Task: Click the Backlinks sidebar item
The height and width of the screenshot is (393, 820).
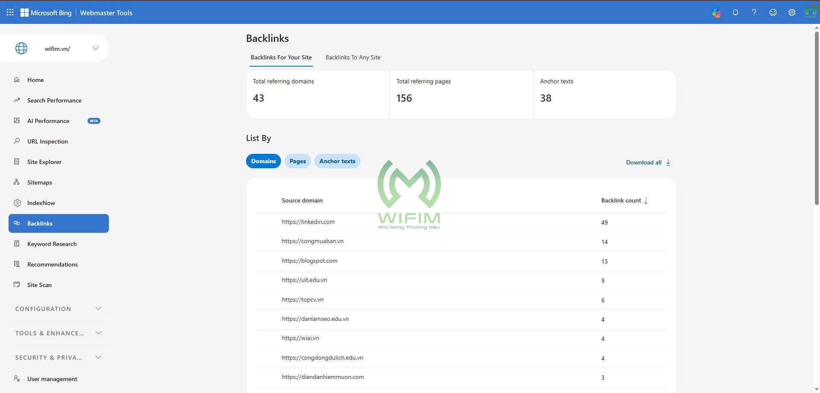Action: [x=59, y=223]
